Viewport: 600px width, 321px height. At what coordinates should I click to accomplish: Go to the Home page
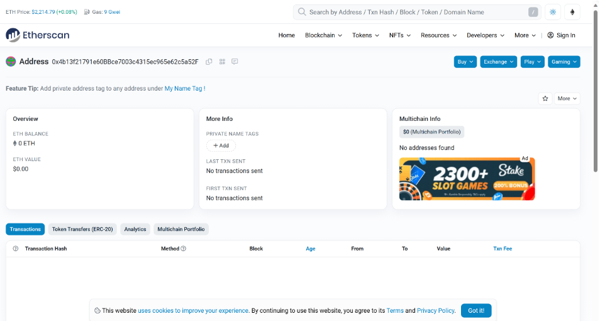[x=287, y=35]
